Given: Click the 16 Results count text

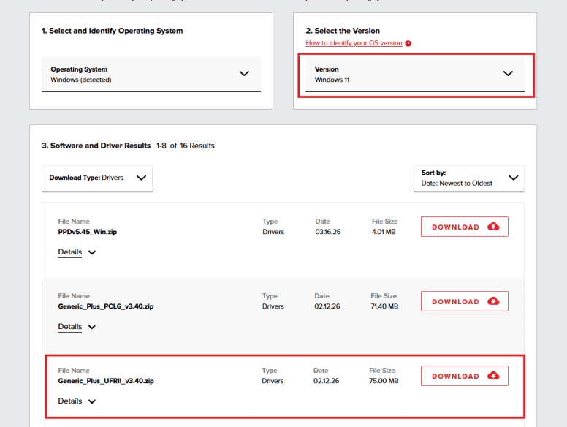Looking at the screenshot, I should tap(197, 146).
